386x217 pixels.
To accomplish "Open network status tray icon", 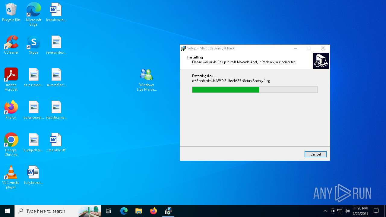I will pos(340,211).
